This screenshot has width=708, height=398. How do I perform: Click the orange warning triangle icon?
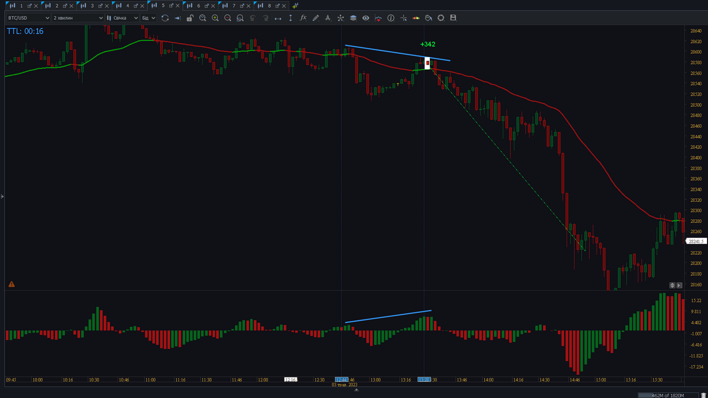coord(12,284)
